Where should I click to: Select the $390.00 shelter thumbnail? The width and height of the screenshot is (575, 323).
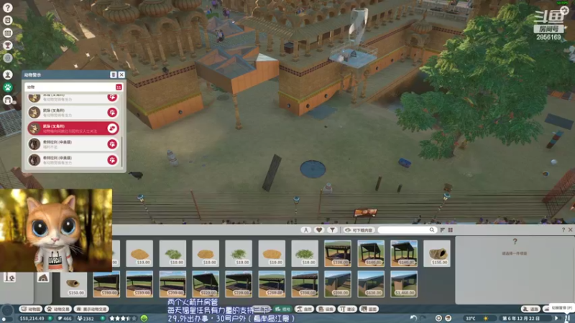click(338, 284)
